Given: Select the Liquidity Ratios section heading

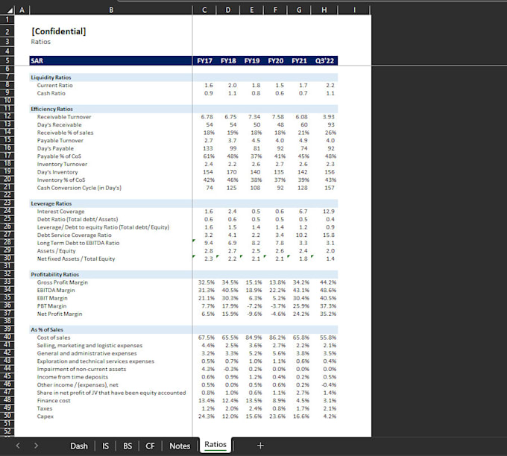Looking at the screenshot, I should pyautogui.click(x=51, y=77).
